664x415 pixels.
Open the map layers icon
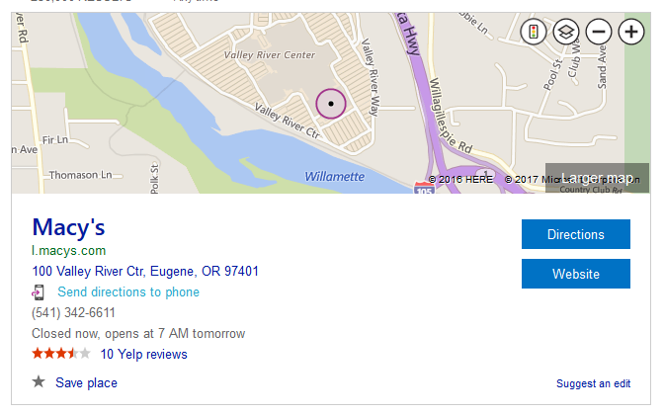(x=566, y=32)
